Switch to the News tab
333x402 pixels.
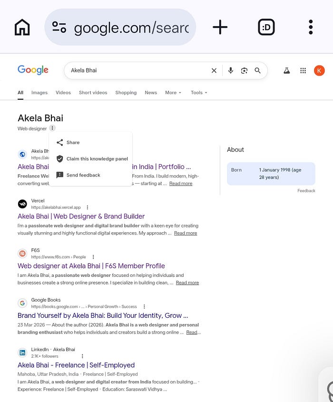(x=151, y=93)
